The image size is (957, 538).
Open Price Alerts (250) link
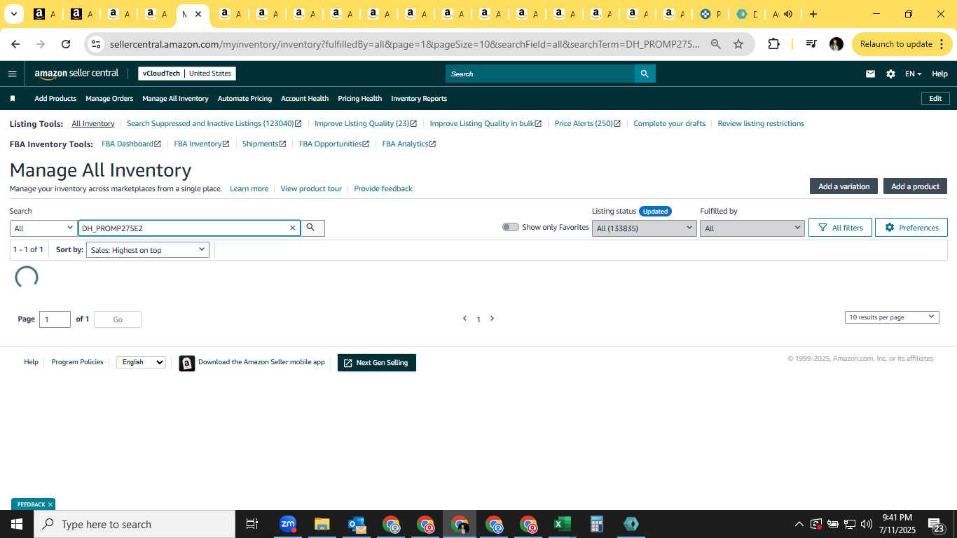click(x=587, y=123)
